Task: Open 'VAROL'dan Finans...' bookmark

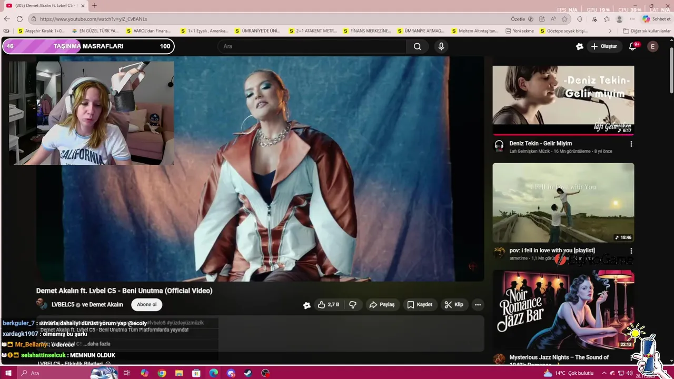Action: point(148,31)
